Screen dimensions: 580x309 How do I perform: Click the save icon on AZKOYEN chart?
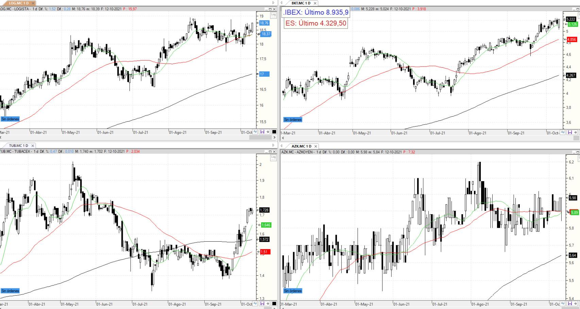[570, 304]
